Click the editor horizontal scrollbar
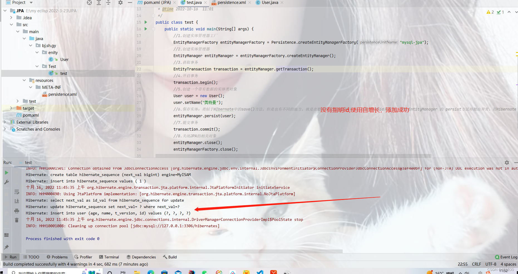 coord(293,156)
